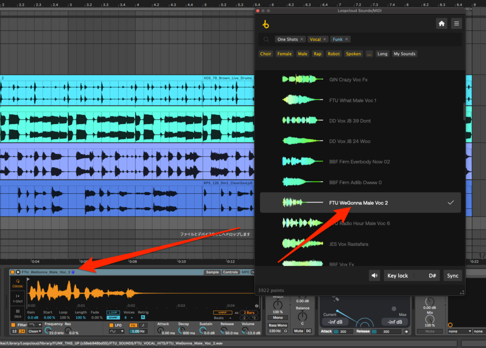Select Slice mode in Simpler
This screenshot has width=486, height=348.
18,313
